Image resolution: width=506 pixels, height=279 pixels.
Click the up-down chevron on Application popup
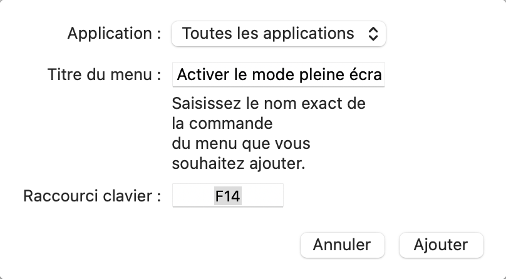(373, 34)
